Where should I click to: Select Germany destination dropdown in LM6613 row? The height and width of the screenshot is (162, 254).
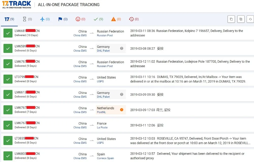(111, 94)
